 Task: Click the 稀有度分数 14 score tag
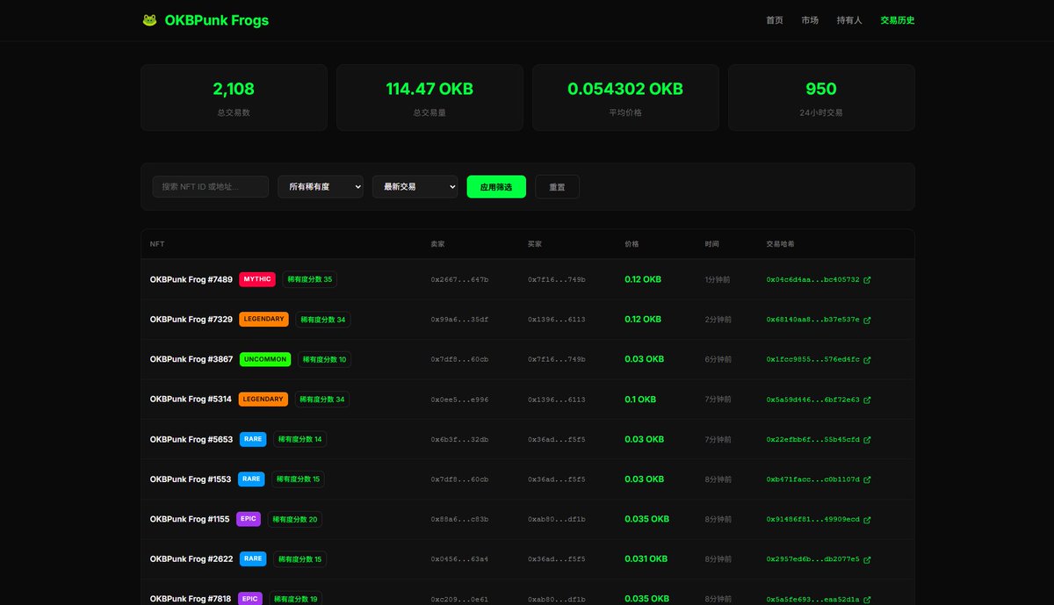point(300,439)
